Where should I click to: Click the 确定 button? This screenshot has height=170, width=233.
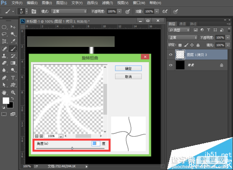click(x=128, y=68)
